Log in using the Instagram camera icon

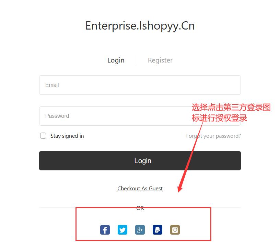tap(175, 230)
